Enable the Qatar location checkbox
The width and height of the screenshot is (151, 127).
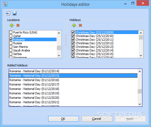click(x=11, y=36)
